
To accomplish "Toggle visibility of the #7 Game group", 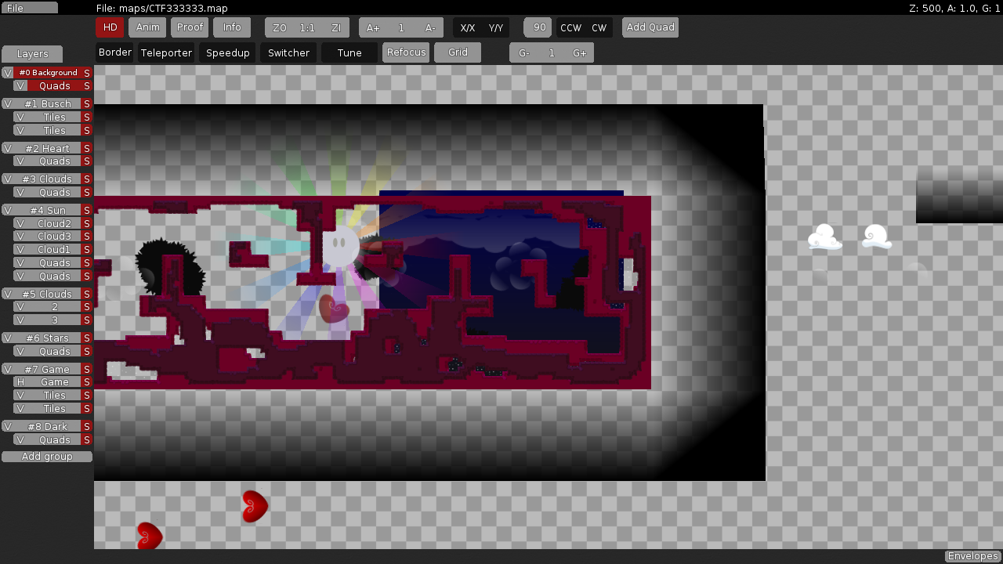I will coord(7,369).
